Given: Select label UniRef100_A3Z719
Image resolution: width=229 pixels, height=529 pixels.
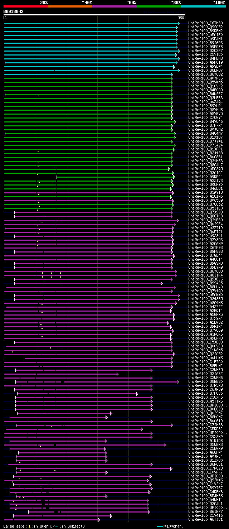Looking at the screenshot, I should (205, 228).
